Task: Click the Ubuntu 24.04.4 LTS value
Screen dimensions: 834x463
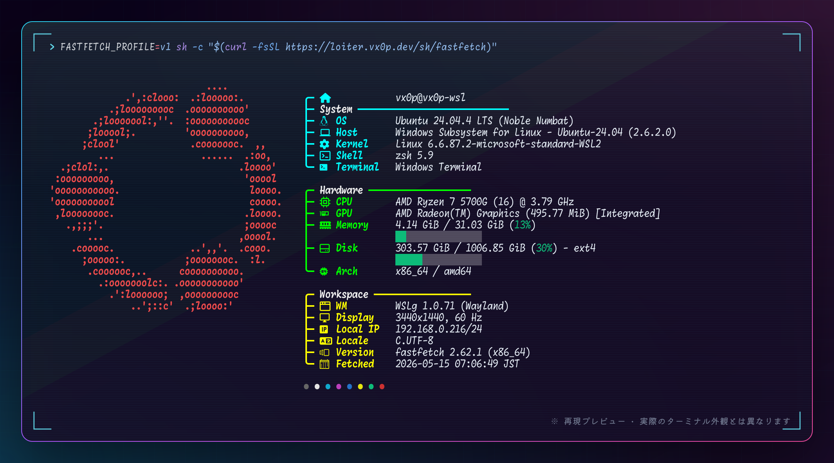Action: click(x=484, y=121)
